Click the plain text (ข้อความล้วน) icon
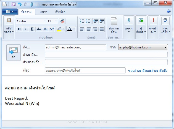Screen dimensions: 174x129 point(114,21)
